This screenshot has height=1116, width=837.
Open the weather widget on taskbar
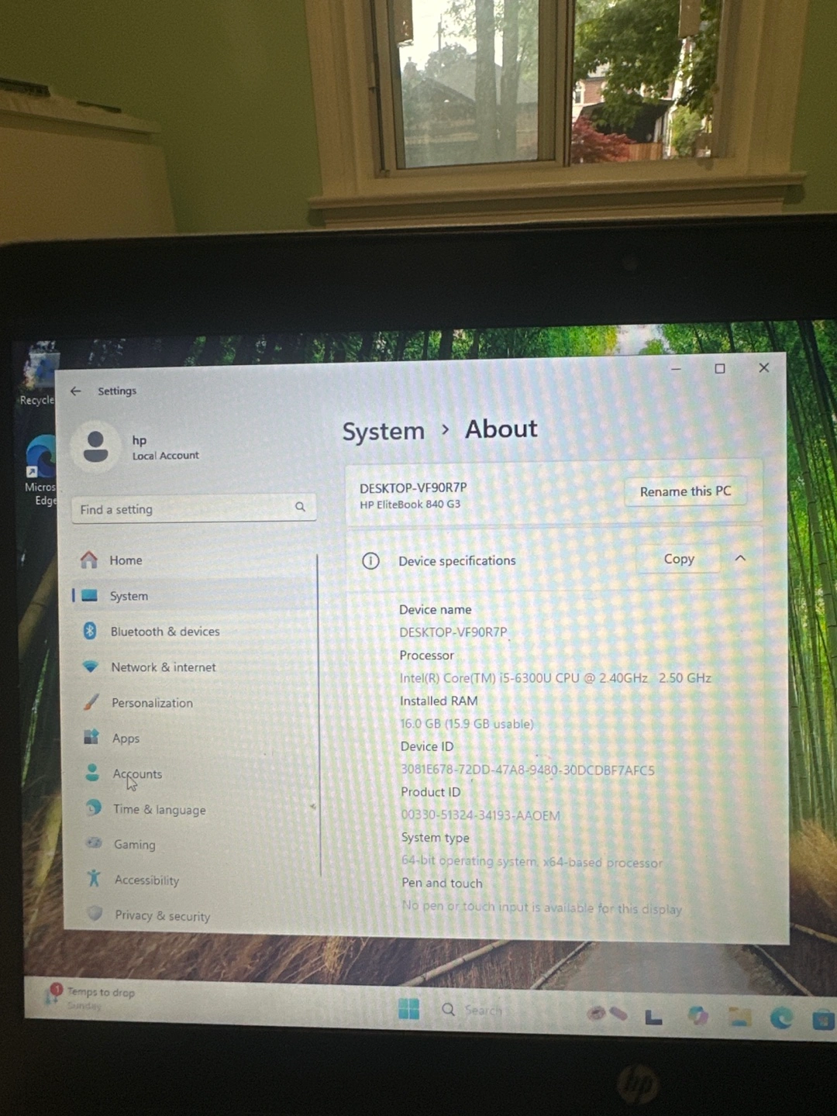pos(89,997)
